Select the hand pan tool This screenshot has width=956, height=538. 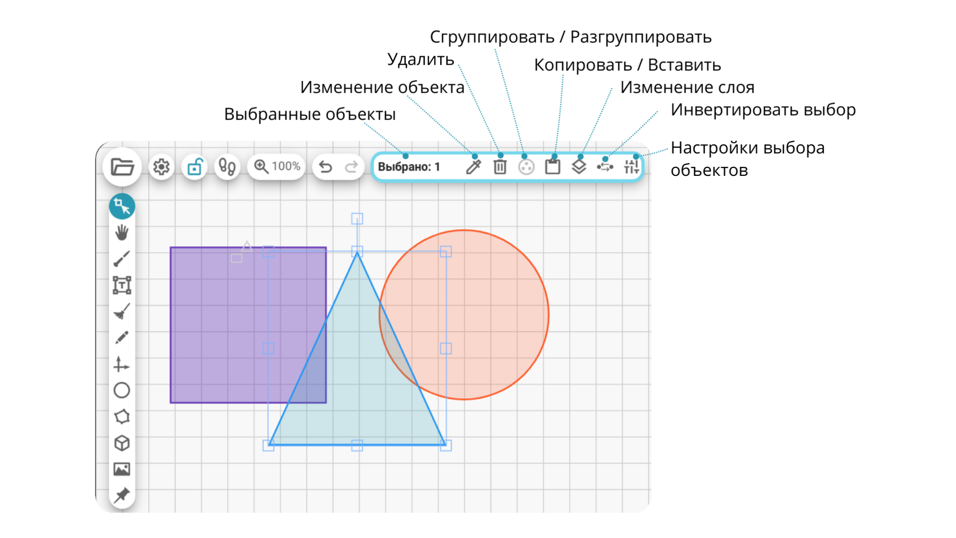(122, 233)
